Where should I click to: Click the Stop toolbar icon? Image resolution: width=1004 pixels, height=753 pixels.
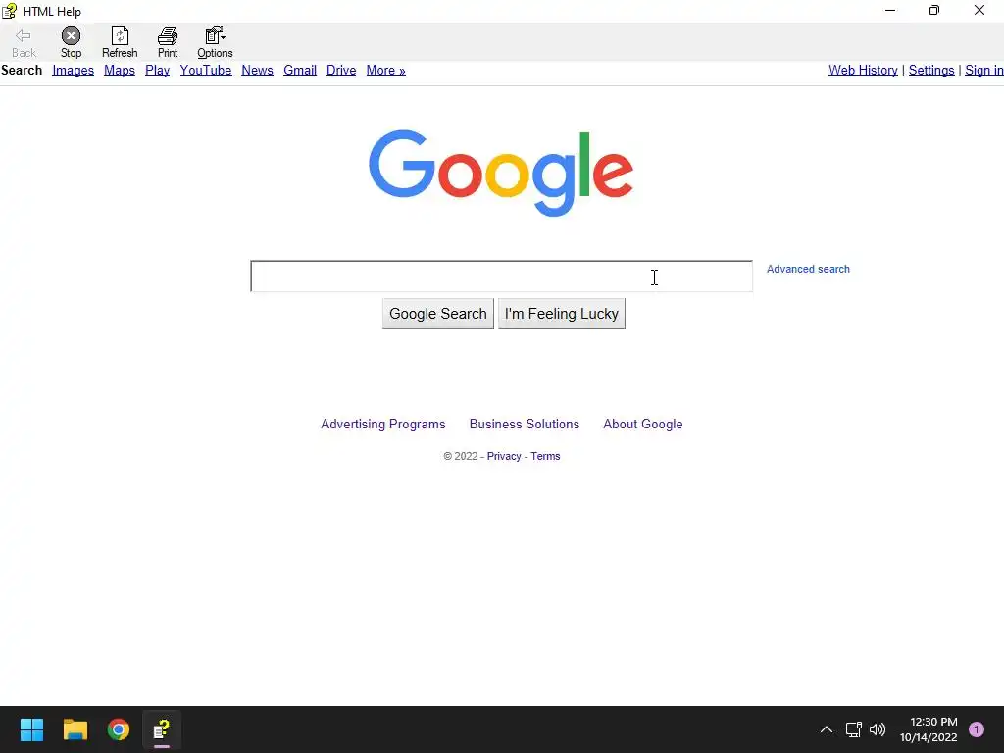click(71, 36)
